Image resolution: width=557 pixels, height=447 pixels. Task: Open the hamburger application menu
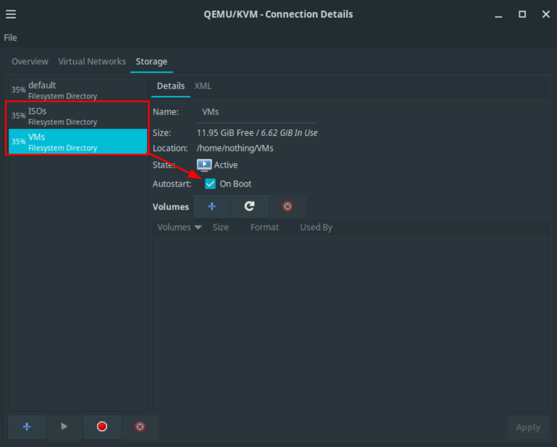(11, 14)
